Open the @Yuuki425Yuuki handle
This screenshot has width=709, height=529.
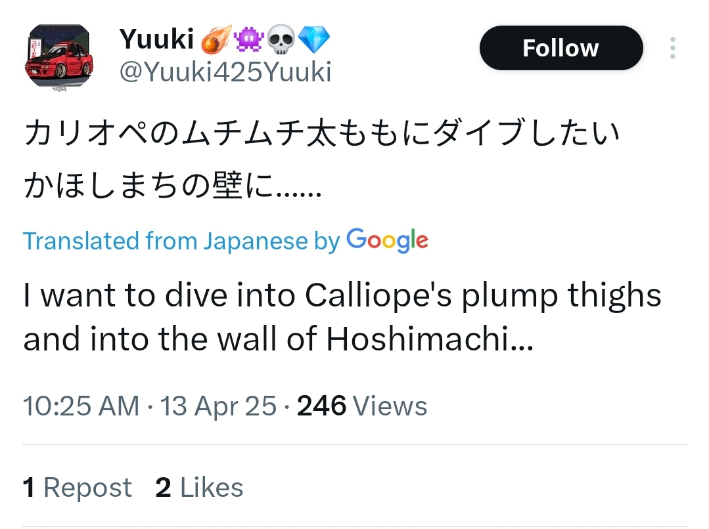click(x=225, y=72)
